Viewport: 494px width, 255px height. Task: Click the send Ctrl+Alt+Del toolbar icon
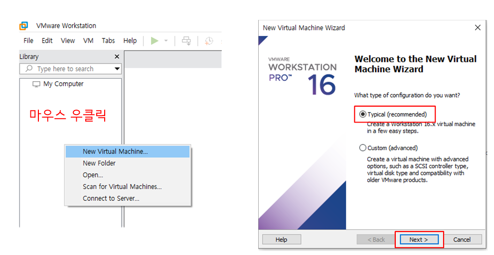coord(186,41)
